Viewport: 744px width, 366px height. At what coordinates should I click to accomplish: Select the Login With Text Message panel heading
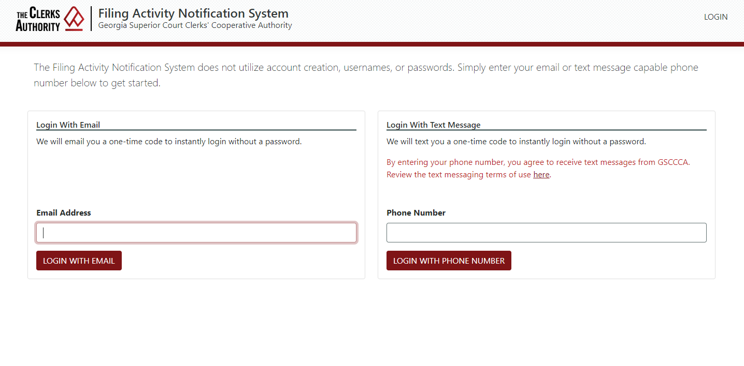click(x=433, y=125)
